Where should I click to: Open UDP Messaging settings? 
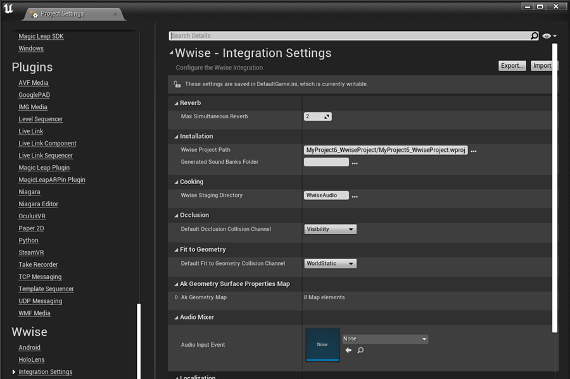[41, 301]
